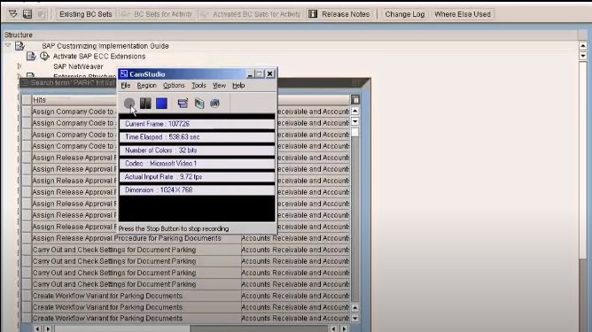Collapse the SAP Customizing Implementation Guide node
The height and width of the screenshot is (332, 592).
click(8, 45)
